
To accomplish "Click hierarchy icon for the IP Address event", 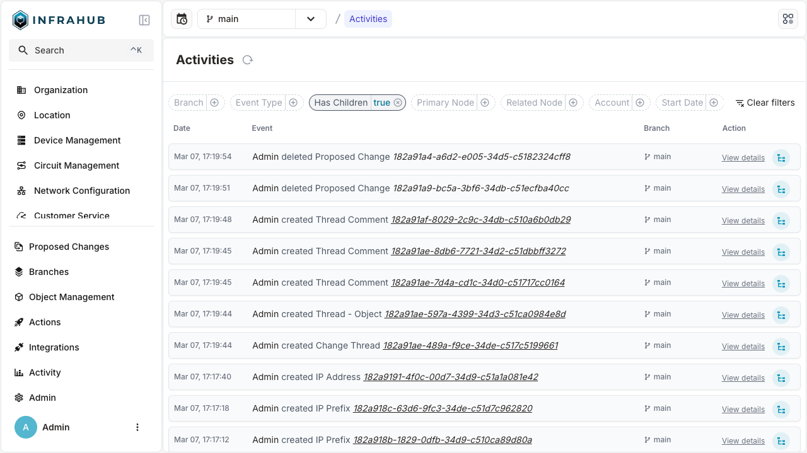I will (781, 378).
